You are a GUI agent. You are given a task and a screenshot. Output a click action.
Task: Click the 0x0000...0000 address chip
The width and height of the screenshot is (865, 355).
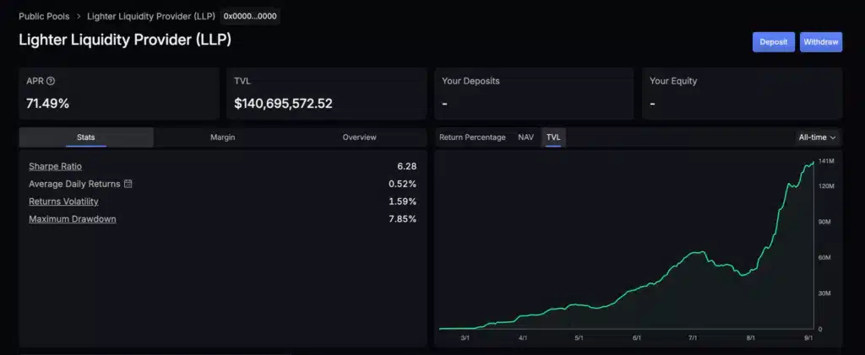coord(250,16)
